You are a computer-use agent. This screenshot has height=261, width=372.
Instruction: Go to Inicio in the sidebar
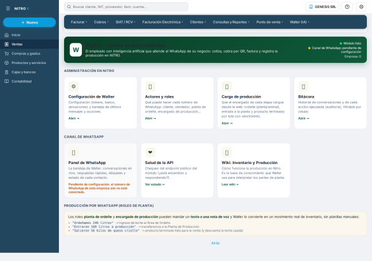[29, 35]
